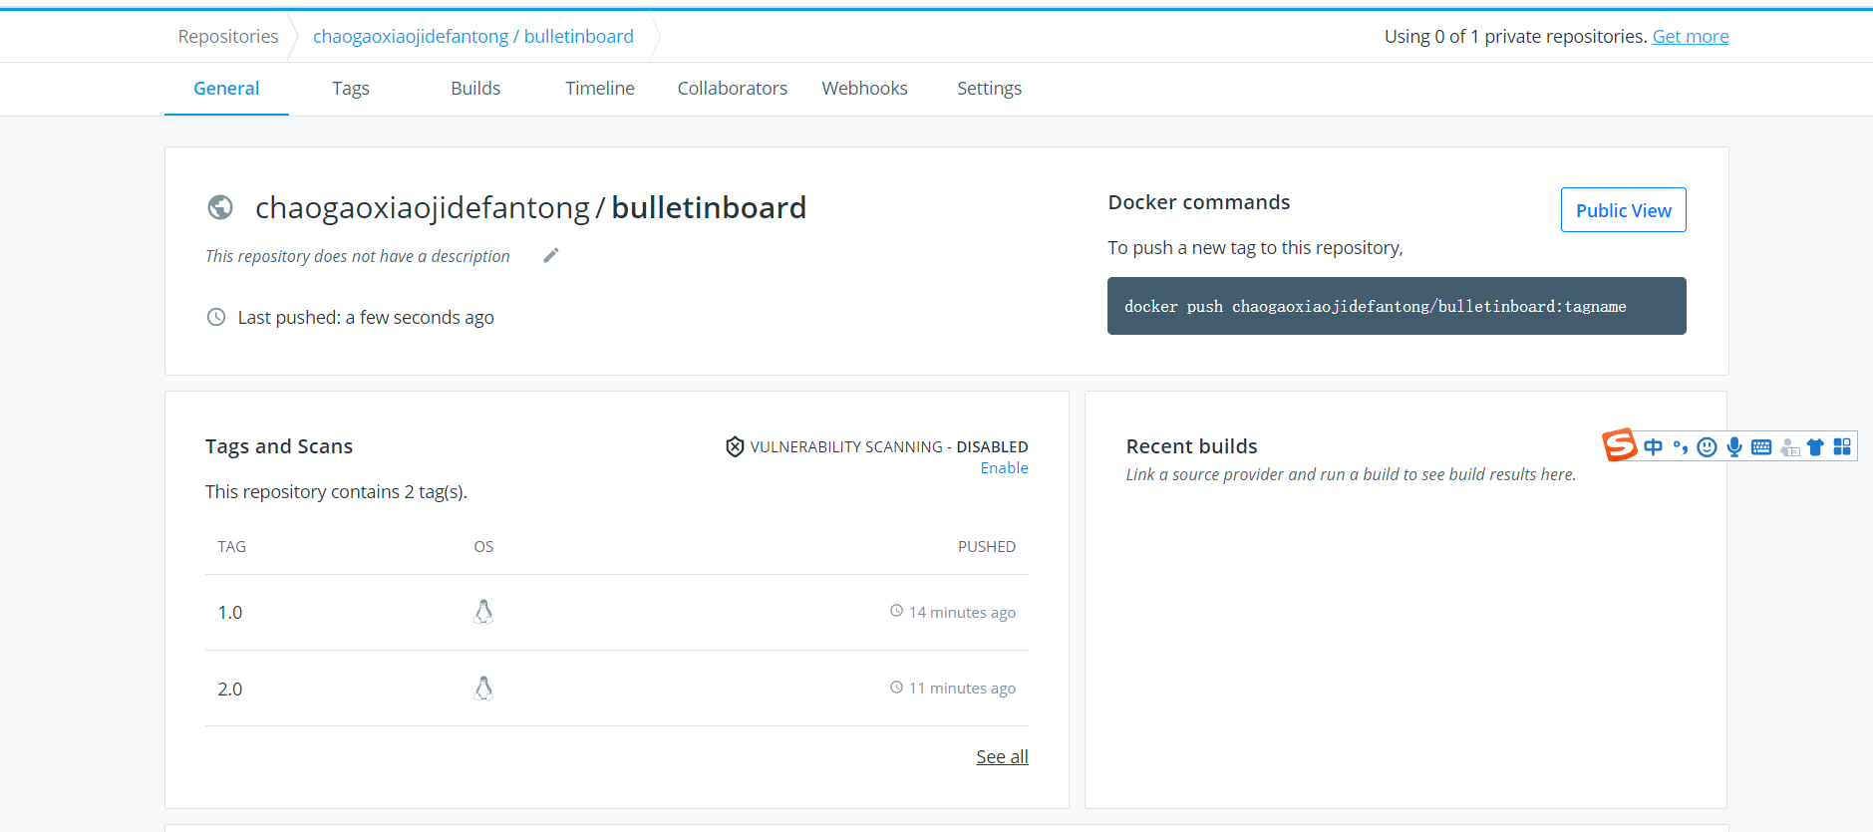Open the Timeline tab
The height and width of the screenshot is (832, 1873).
[600, 88]
